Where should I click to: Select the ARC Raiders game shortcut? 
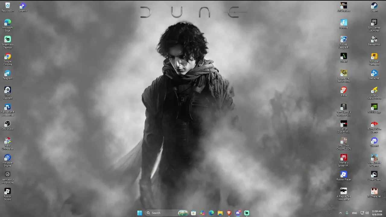(344, 7)
